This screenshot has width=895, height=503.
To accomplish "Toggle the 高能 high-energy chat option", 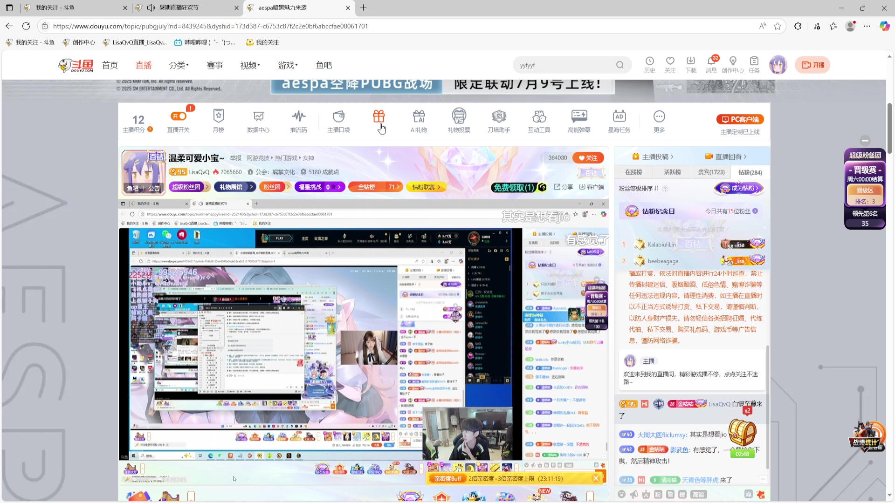I will coord(698,494).
